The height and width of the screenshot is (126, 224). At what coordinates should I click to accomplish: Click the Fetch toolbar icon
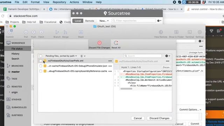(x=41, y=32)
